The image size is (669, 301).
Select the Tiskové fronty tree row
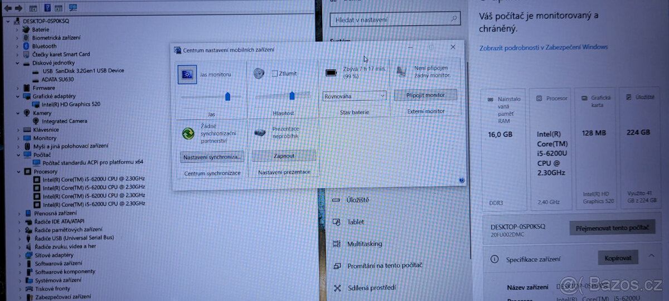coord(53,289)
